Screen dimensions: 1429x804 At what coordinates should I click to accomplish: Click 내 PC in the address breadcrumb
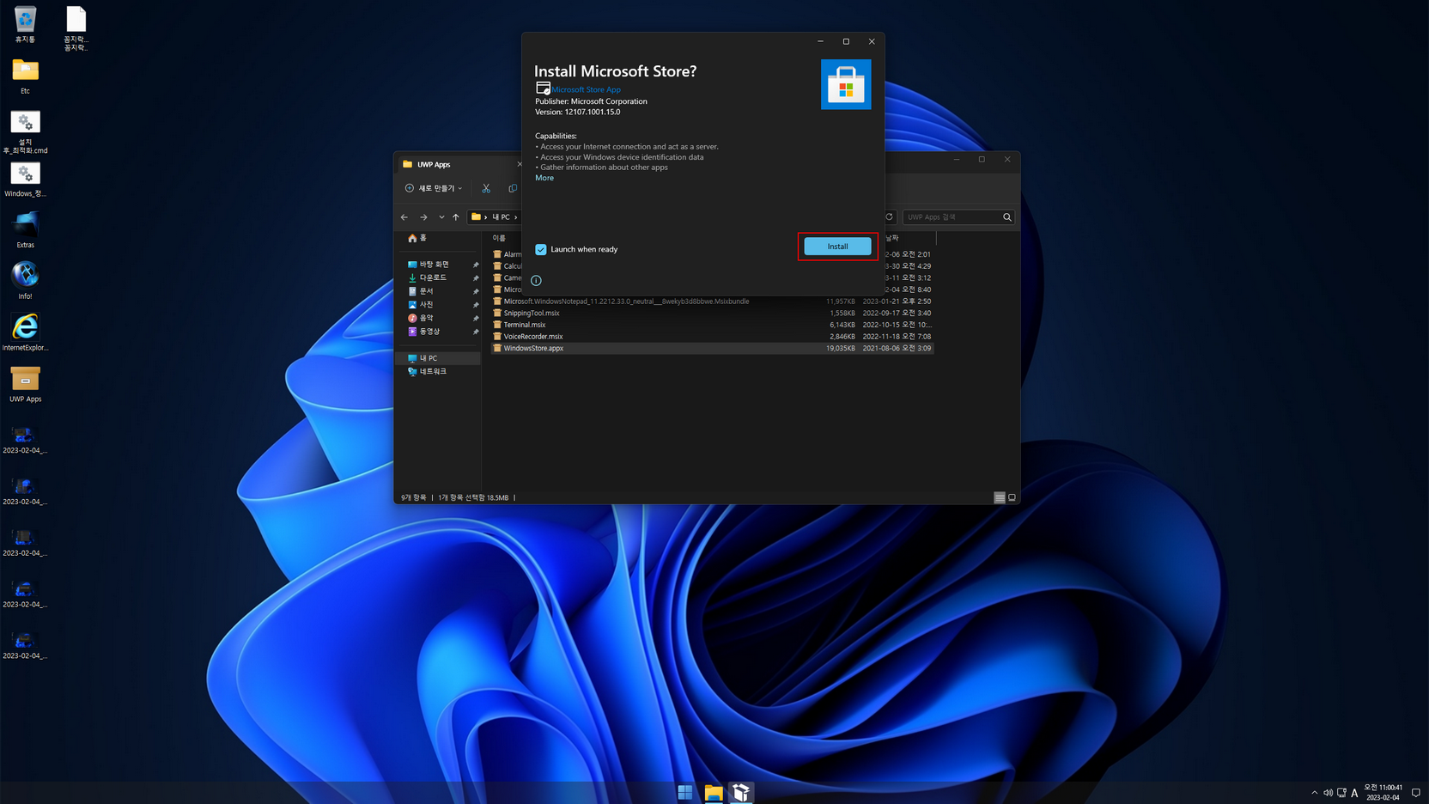click(x=501, y=217)
